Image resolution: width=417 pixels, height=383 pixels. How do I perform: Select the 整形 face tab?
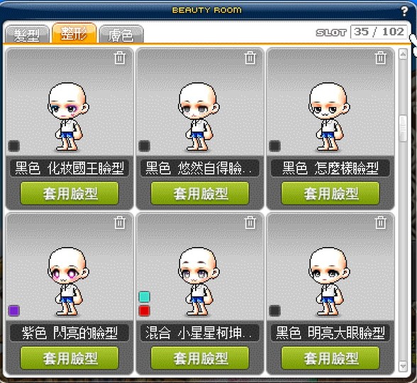click(x=74, y=33)
